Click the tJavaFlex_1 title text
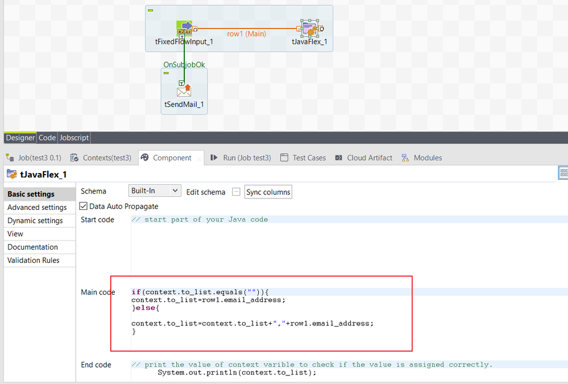Screen dimensions: 568x384 pos(43,175)
